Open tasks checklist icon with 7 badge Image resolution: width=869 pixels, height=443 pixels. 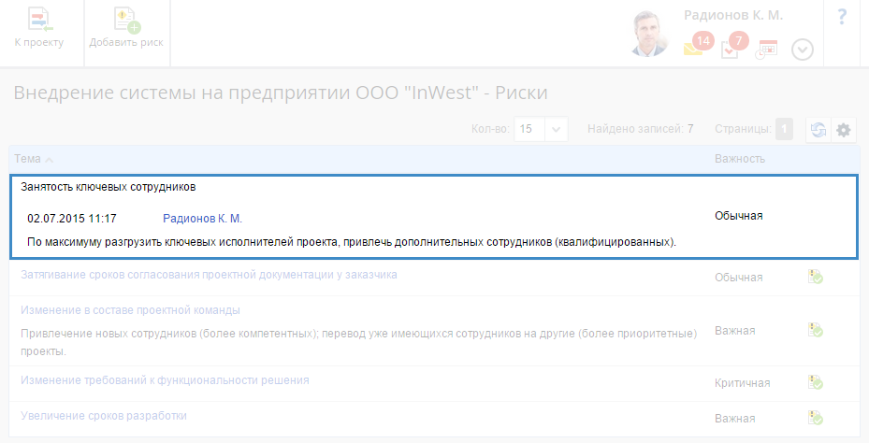click(x=731, y=48)
